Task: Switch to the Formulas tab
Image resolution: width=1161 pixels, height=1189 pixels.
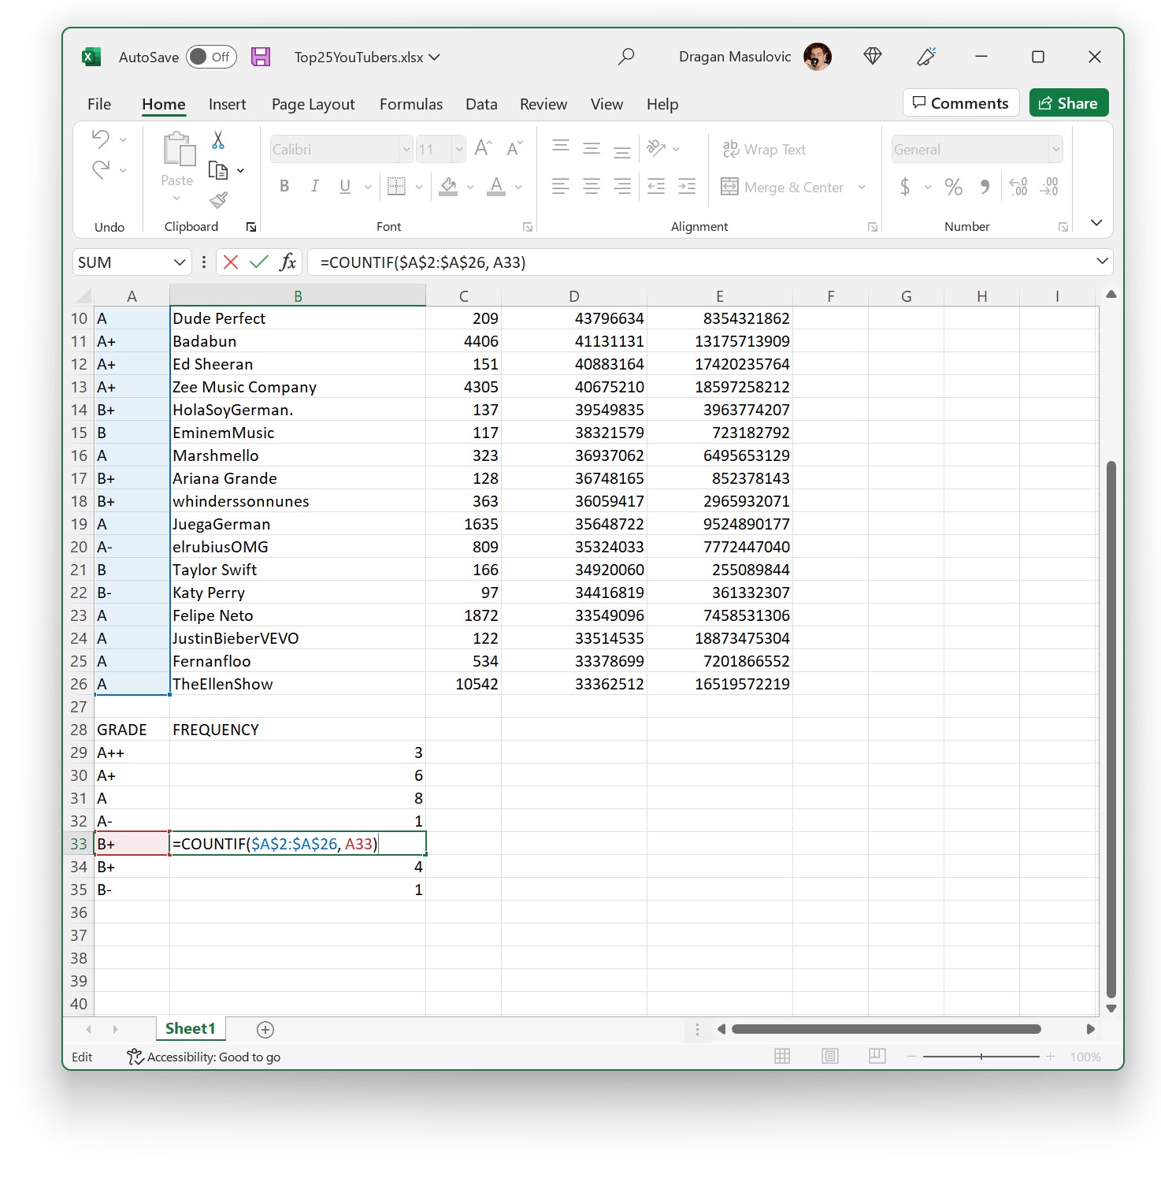Action: point(411,104)
